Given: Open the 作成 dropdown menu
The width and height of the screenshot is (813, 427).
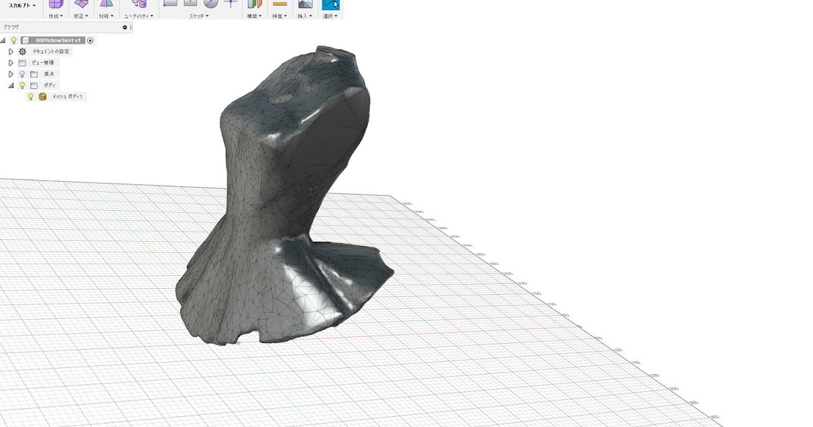Looking at the screenshot, I should click(56, 16).
